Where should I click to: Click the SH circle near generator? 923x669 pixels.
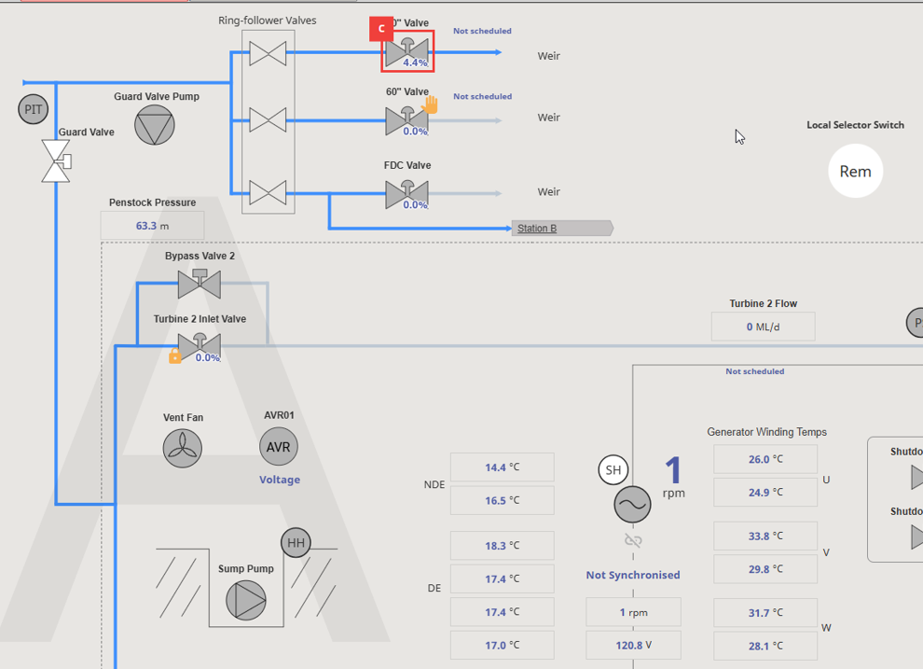coord(613,470)
